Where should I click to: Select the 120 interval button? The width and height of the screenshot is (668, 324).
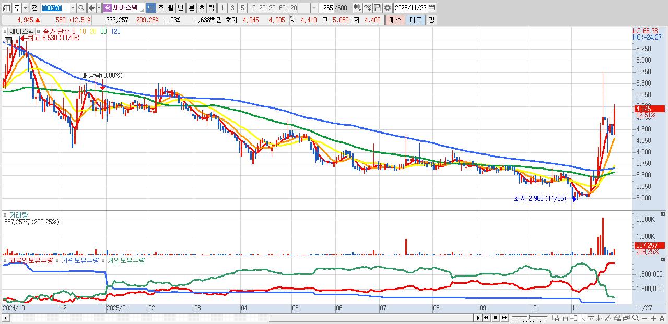[x=292, y=8]
